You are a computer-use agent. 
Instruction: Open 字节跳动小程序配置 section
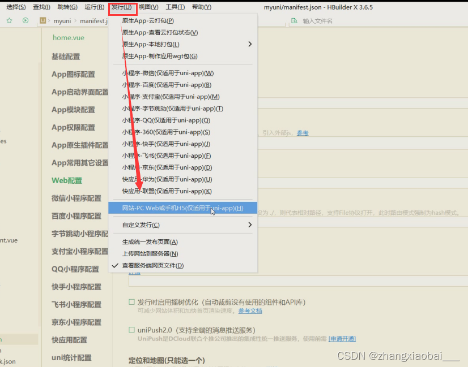click(80, 234)
